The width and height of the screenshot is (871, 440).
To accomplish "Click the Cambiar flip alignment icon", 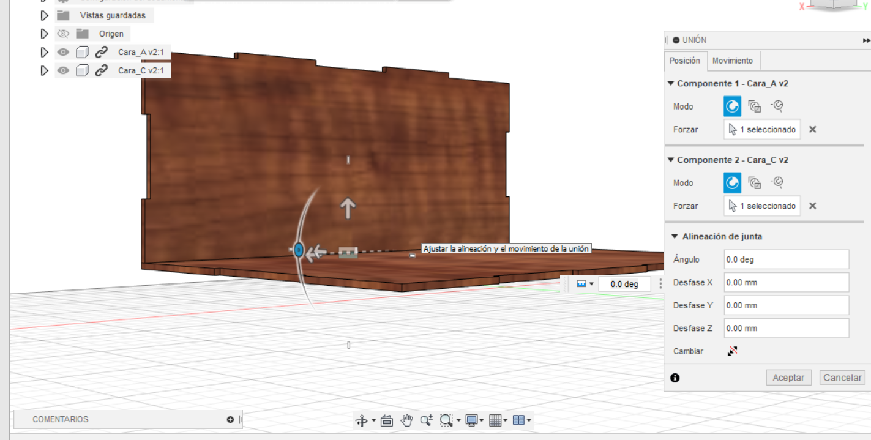I will (x=732, y=351).
